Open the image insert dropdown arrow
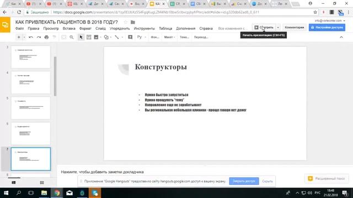 tap(100, 37)
